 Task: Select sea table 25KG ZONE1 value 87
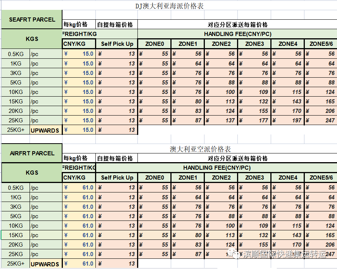click(188, 120)
